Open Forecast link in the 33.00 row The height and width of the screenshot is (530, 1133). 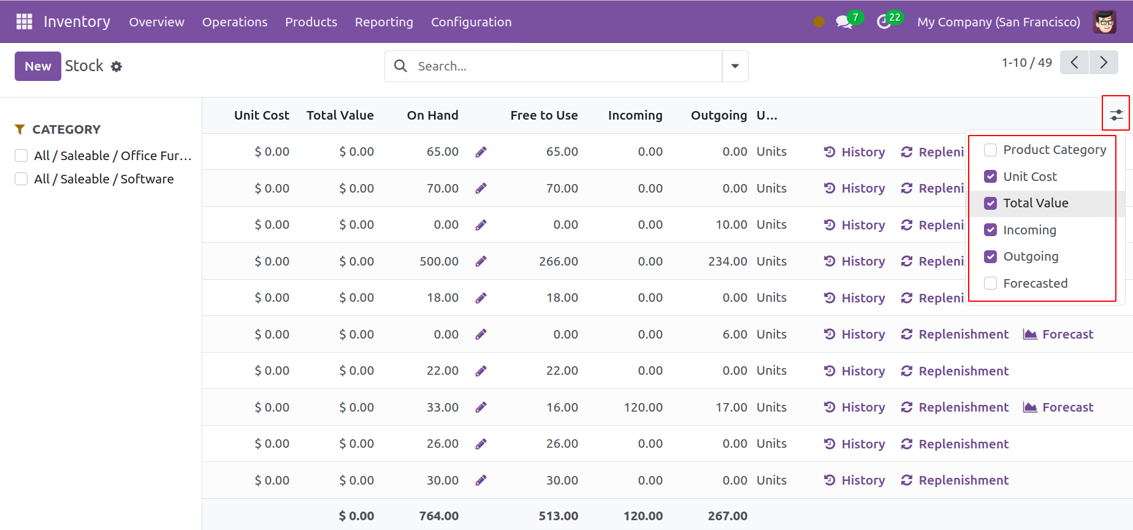click(x=1059, y=407)
